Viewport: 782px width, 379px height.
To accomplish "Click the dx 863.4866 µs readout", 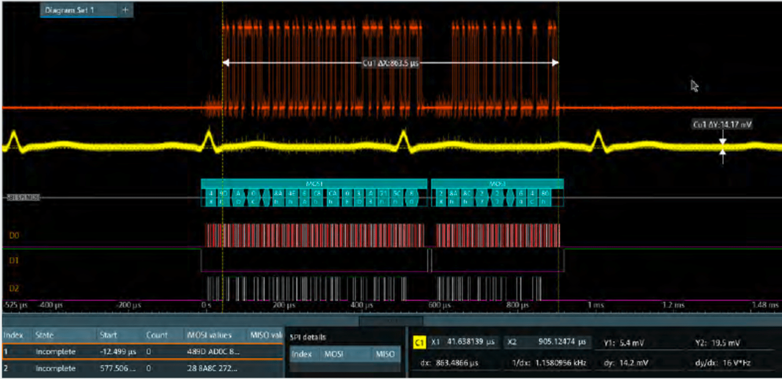I will tap(449, 363).
